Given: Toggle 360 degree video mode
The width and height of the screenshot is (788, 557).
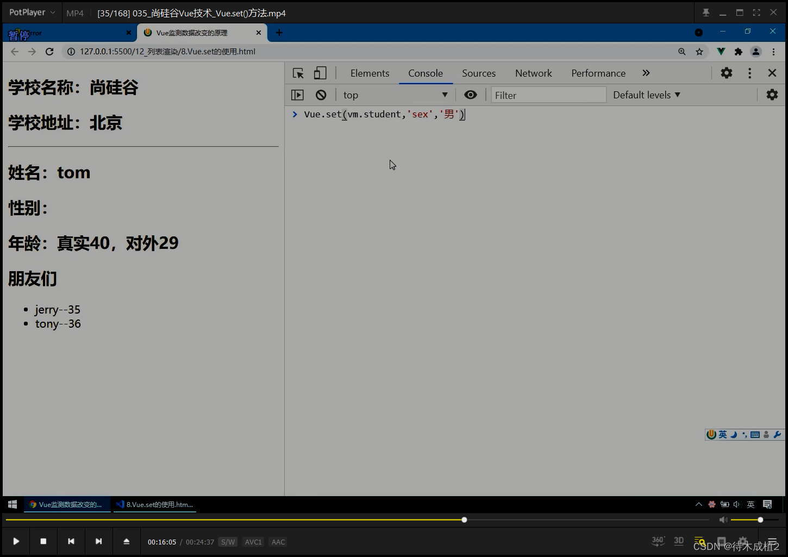Looking at the screenshot, I should [x=658, y=541].
